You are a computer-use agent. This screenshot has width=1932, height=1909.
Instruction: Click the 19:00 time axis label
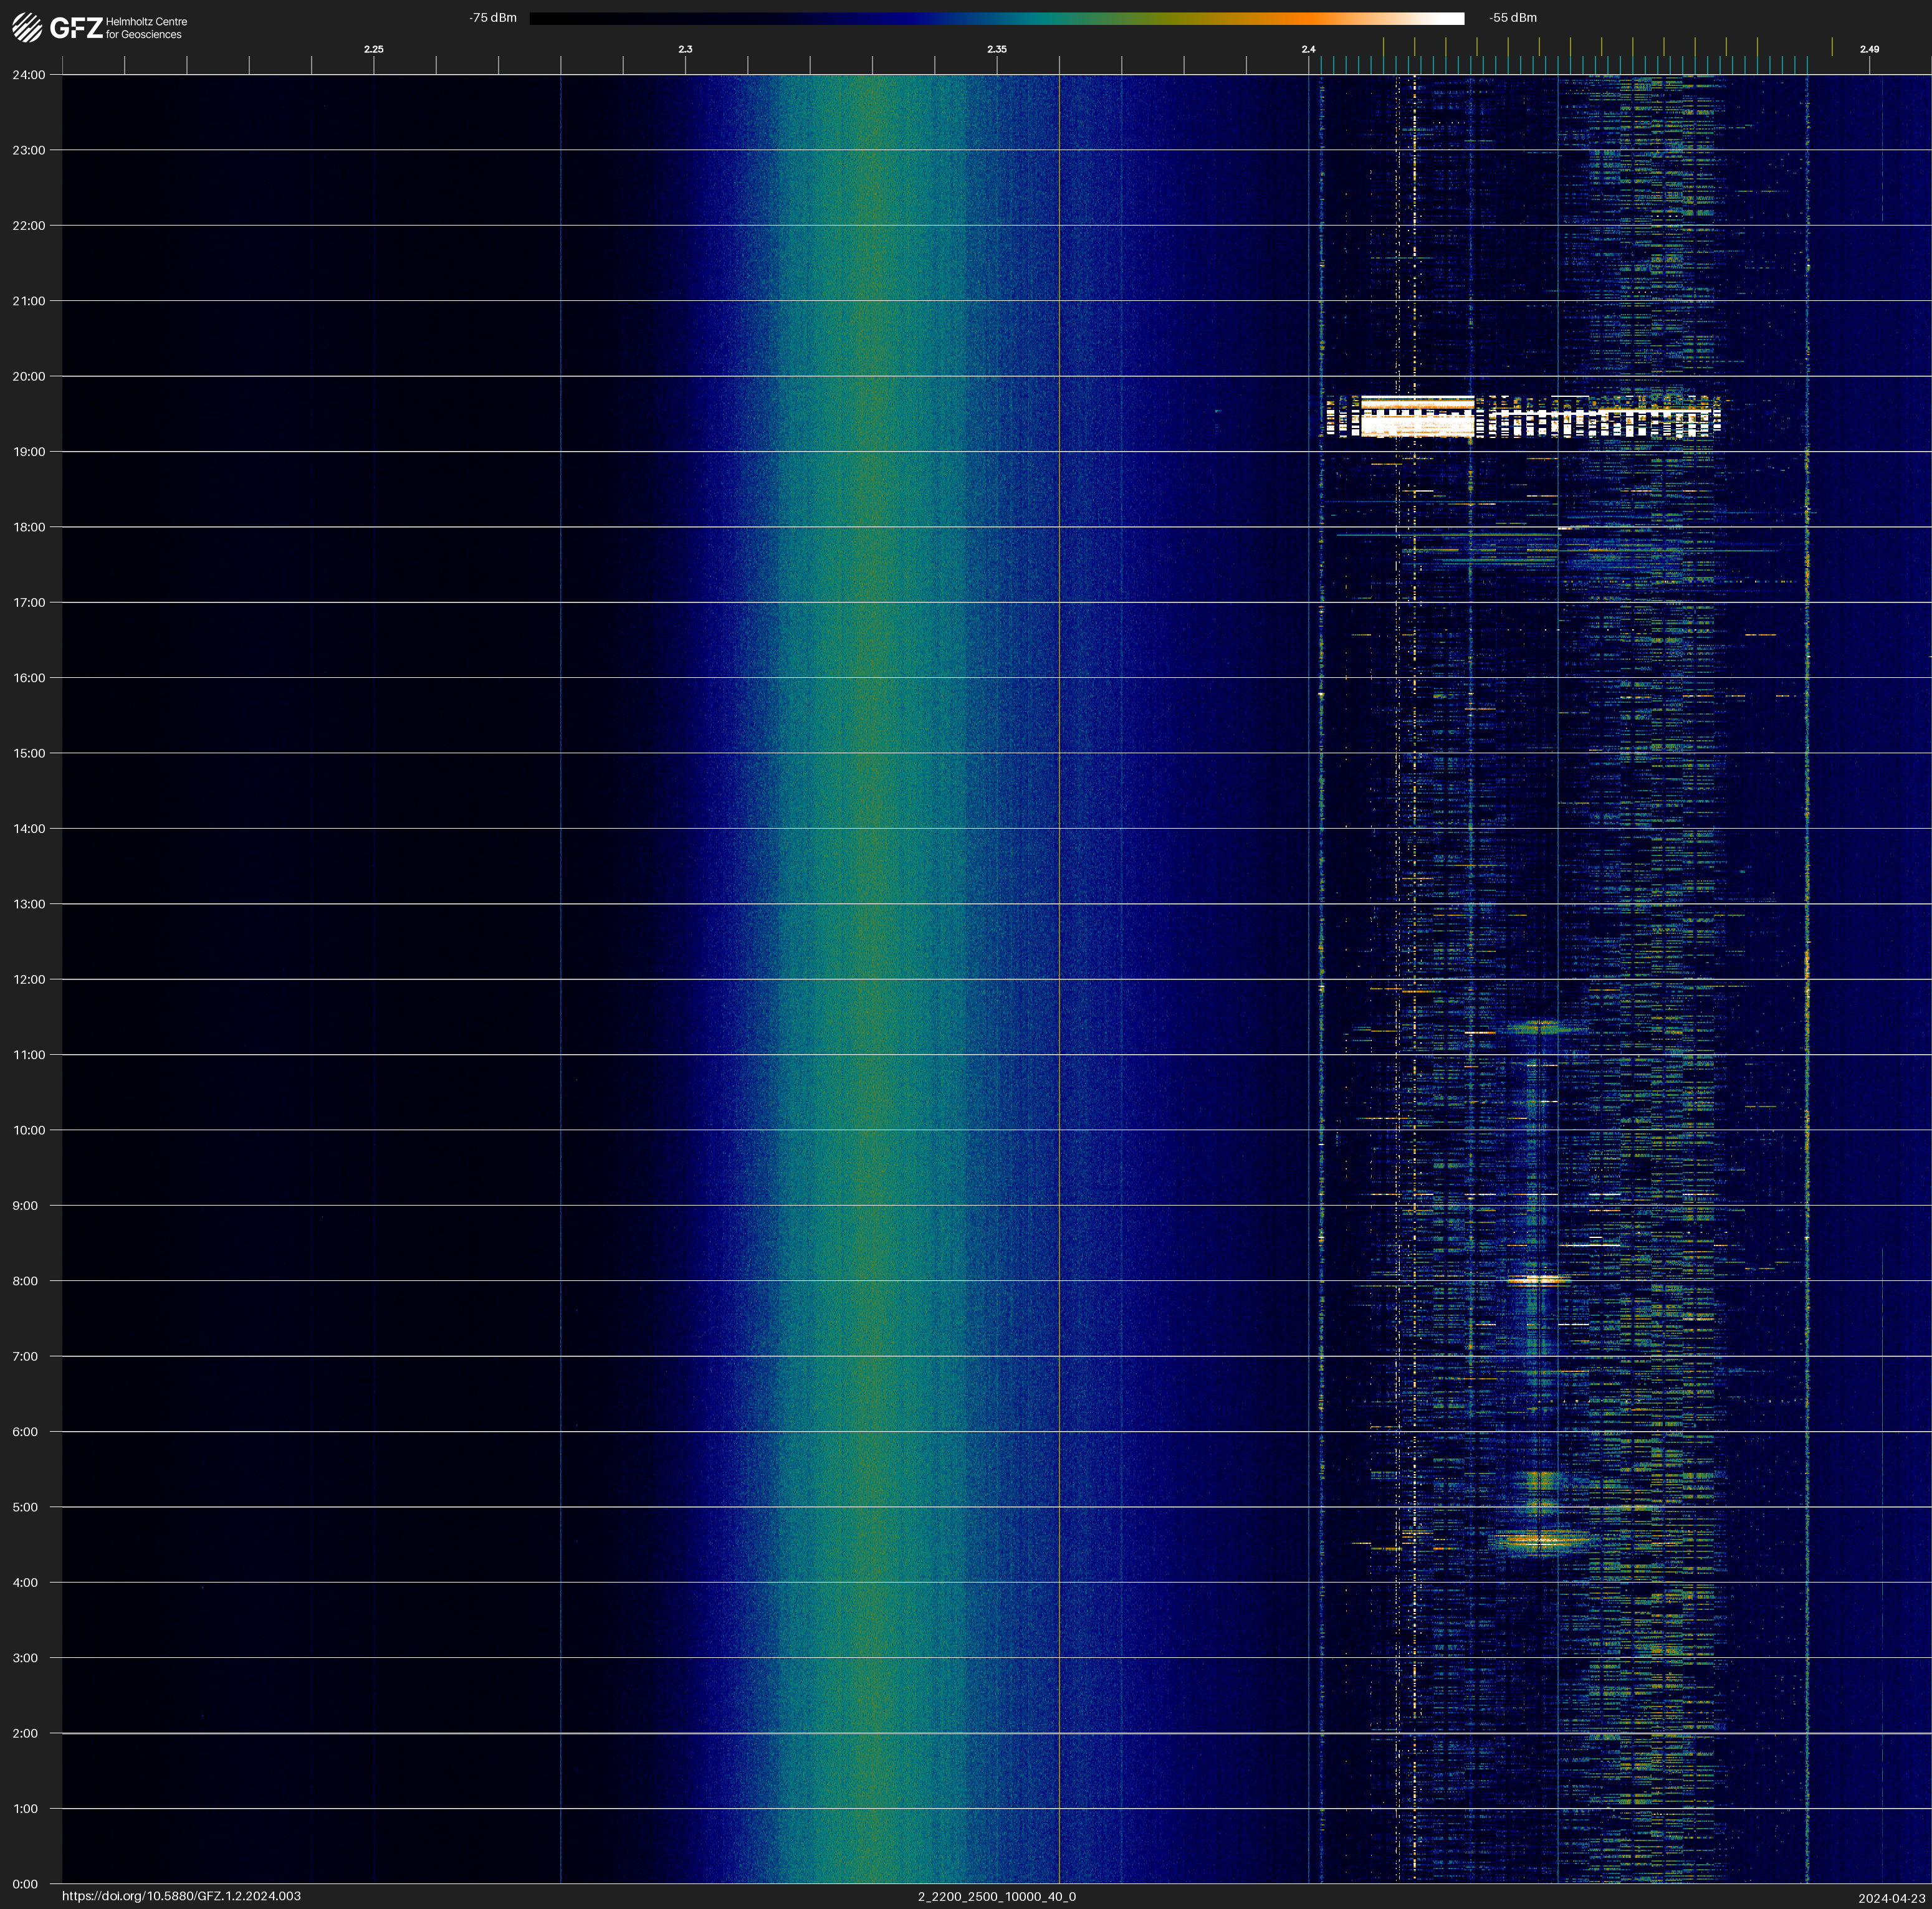coord(29,452)
